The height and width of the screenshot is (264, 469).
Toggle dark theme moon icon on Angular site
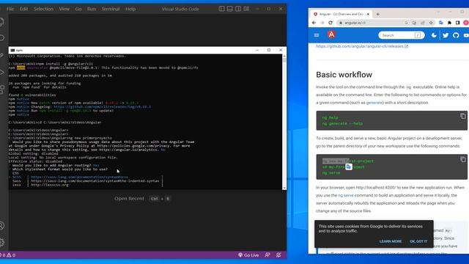click(x=434, y=35)
